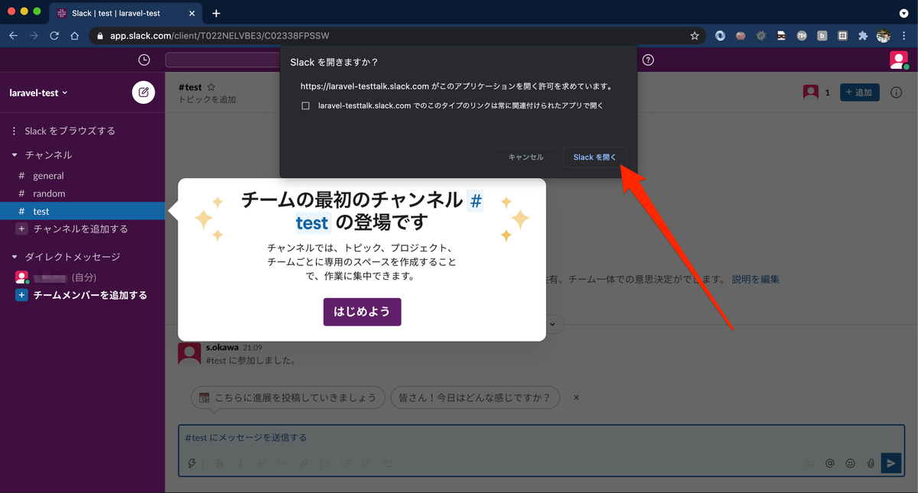Collapse the チャンネル section

click(x=15, y=155)
